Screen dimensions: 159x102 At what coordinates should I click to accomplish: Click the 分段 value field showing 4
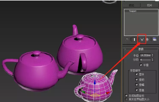pyautogui.click(x=145, y=60)
